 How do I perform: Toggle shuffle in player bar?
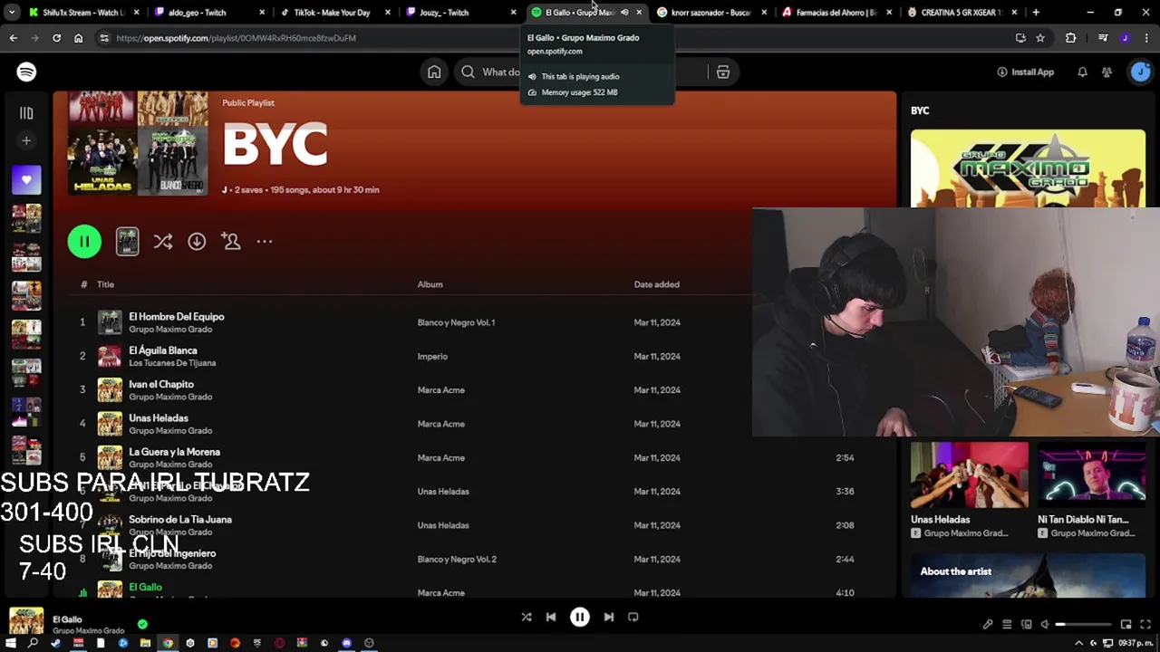tap(527, 617)
